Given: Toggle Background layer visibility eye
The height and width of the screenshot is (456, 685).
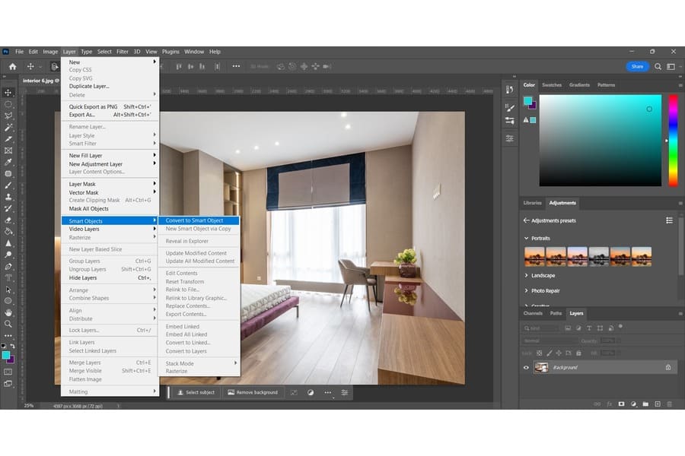Looking at the screenshot, I should coord(526,367).
